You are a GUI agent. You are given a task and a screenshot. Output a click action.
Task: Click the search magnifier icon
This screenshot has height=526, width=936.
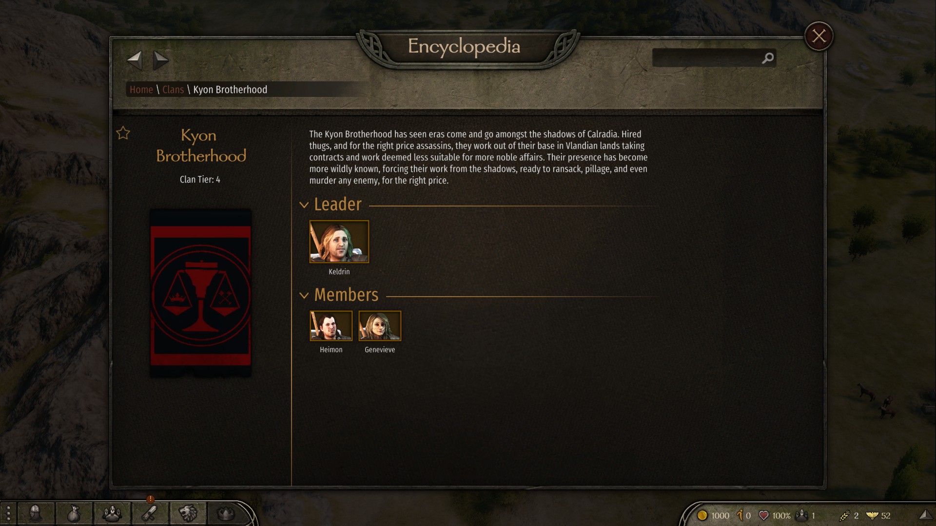click(x=768, y=58)
